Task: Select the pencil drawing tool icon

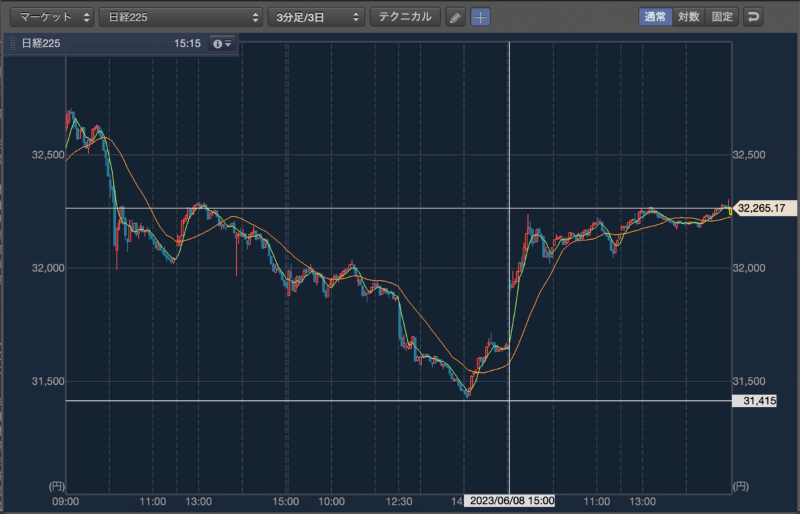Action: 455,17
